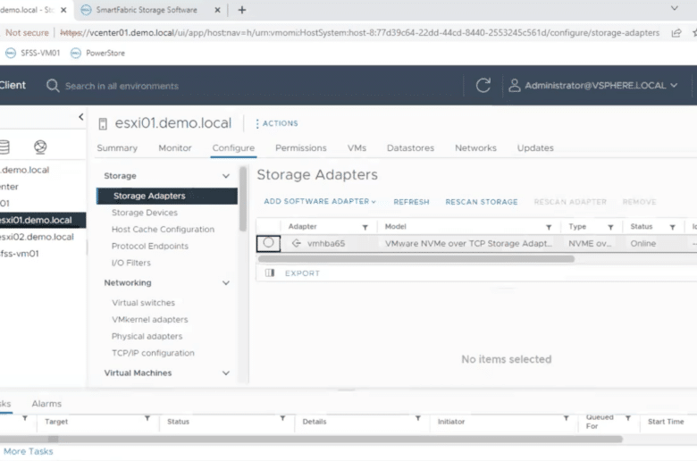Click the PowerStore bookmark icon

(x=76, y=53)
